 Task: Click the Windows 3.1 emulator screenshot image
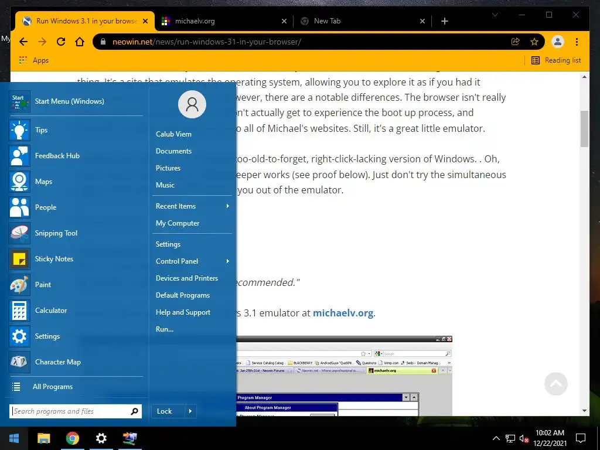(x=345, y=376)
